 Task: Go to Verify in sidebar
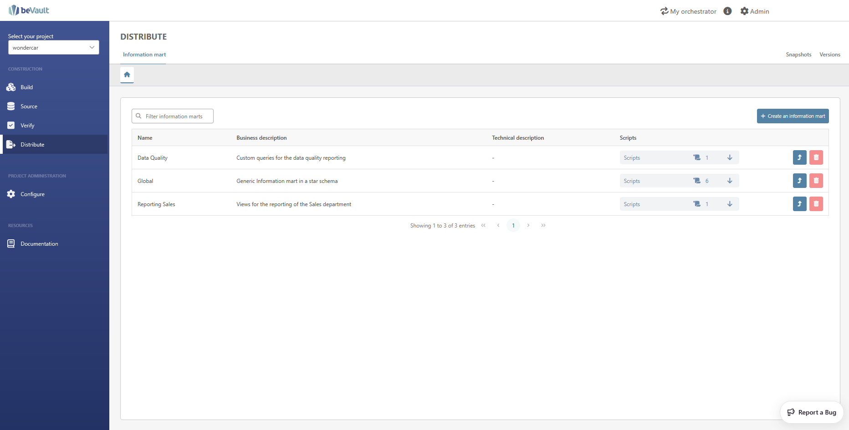(27, 126)
